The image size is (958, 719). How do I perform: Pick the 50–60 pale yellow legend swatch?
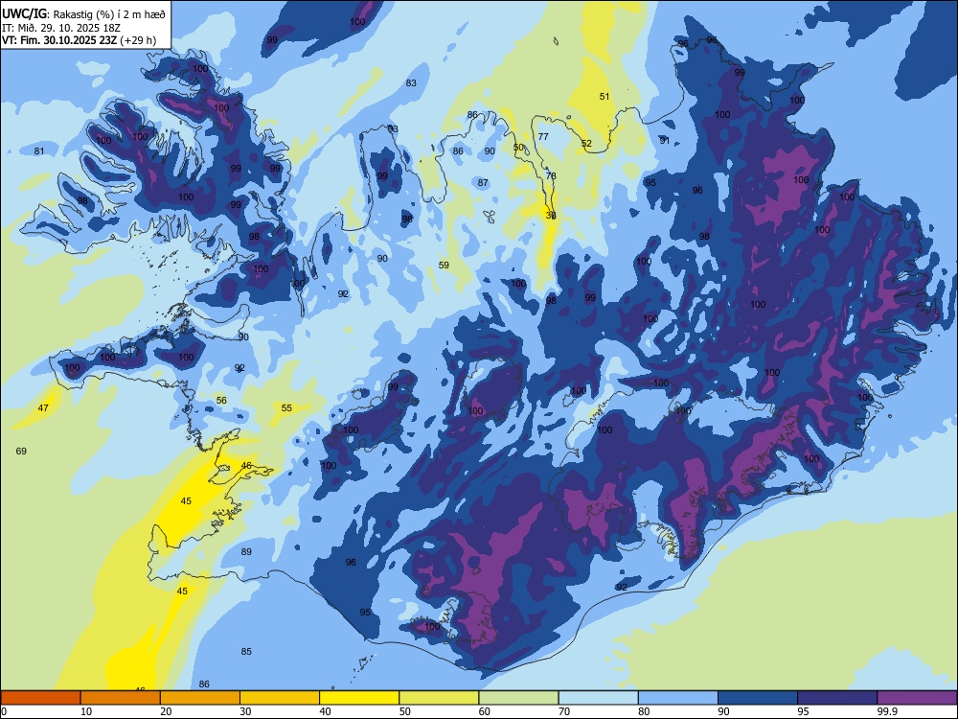tap(439, 698)
